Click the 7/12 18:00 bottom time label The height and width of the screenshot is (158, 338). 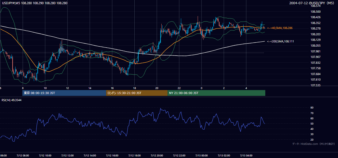tap(135, 156)
